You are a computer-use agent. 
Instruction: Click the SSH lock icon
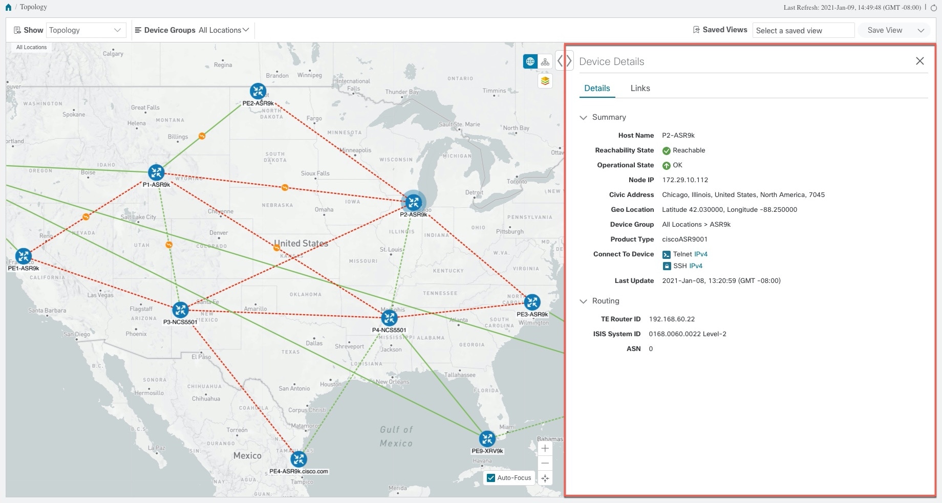coord(667,266)
